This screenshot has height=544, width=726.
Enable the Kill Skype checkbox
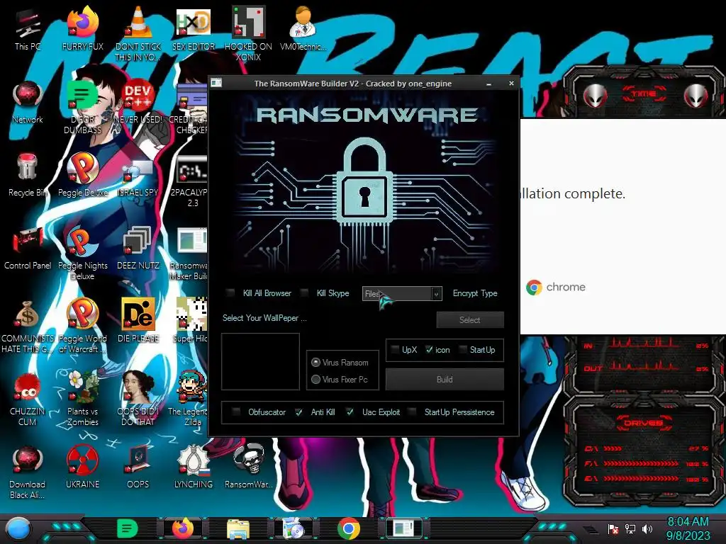click(304, 293)
